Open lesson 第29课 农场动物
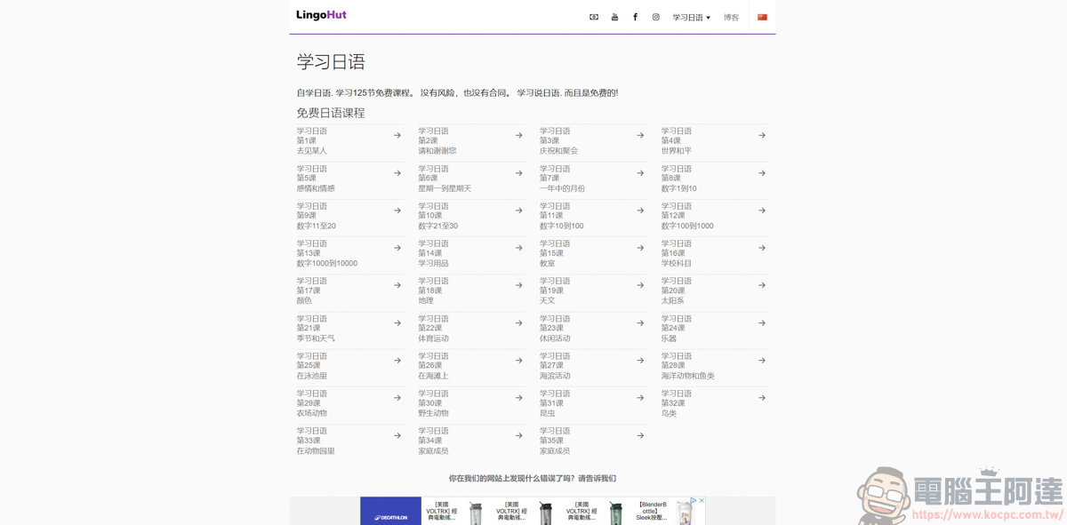 pyautogui.click(x=349, y=403)
